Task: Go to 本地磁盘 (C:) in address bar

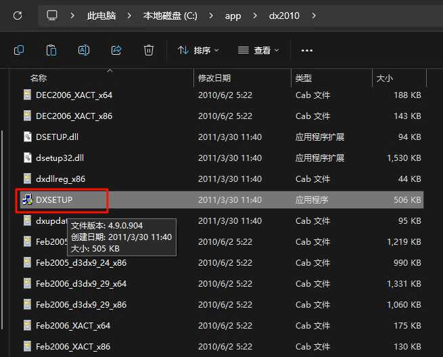Action: [170, 16]
